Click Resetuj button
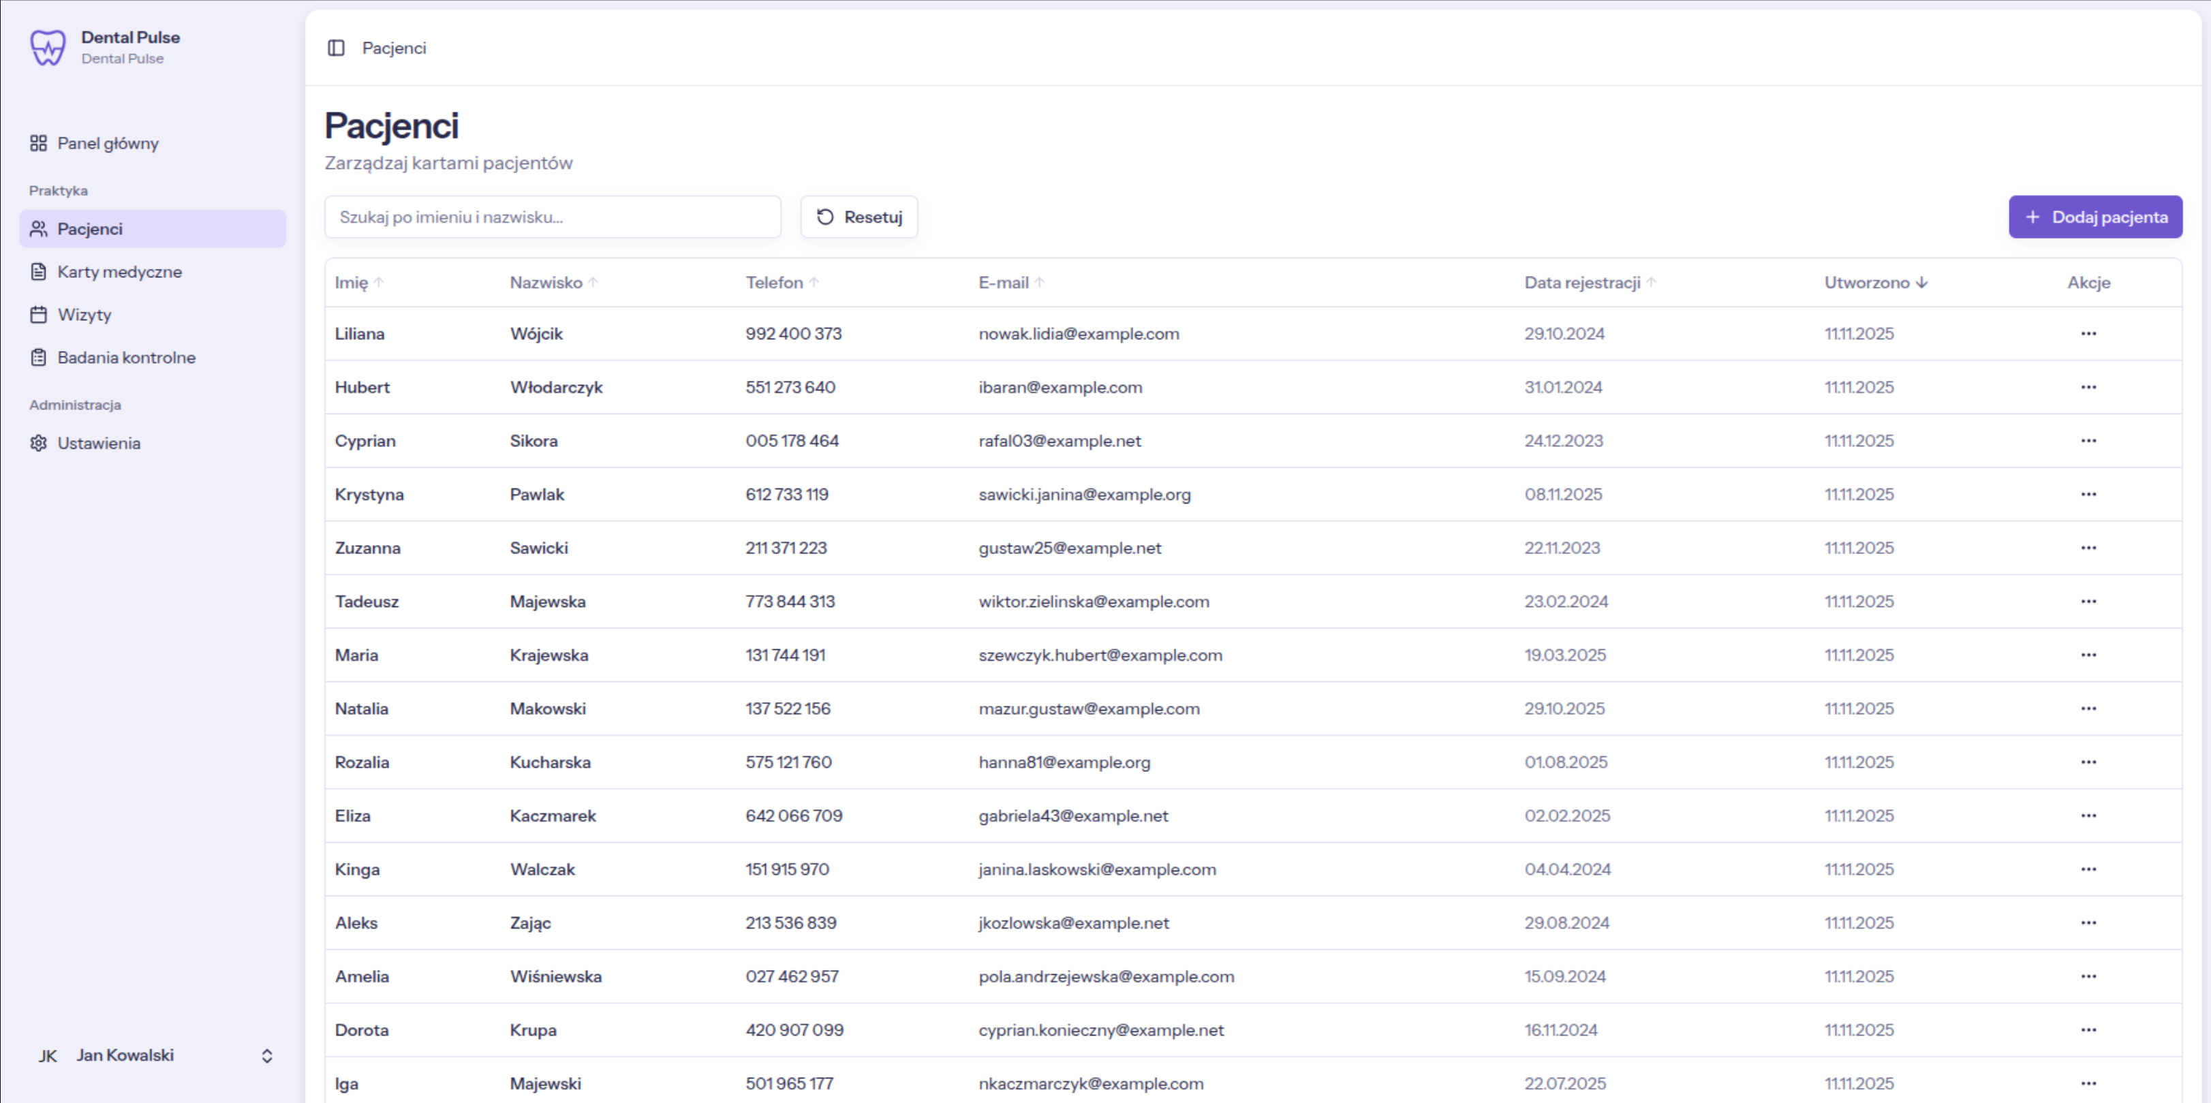This screenshot has width=2211, height=1103. click(859, 217)
